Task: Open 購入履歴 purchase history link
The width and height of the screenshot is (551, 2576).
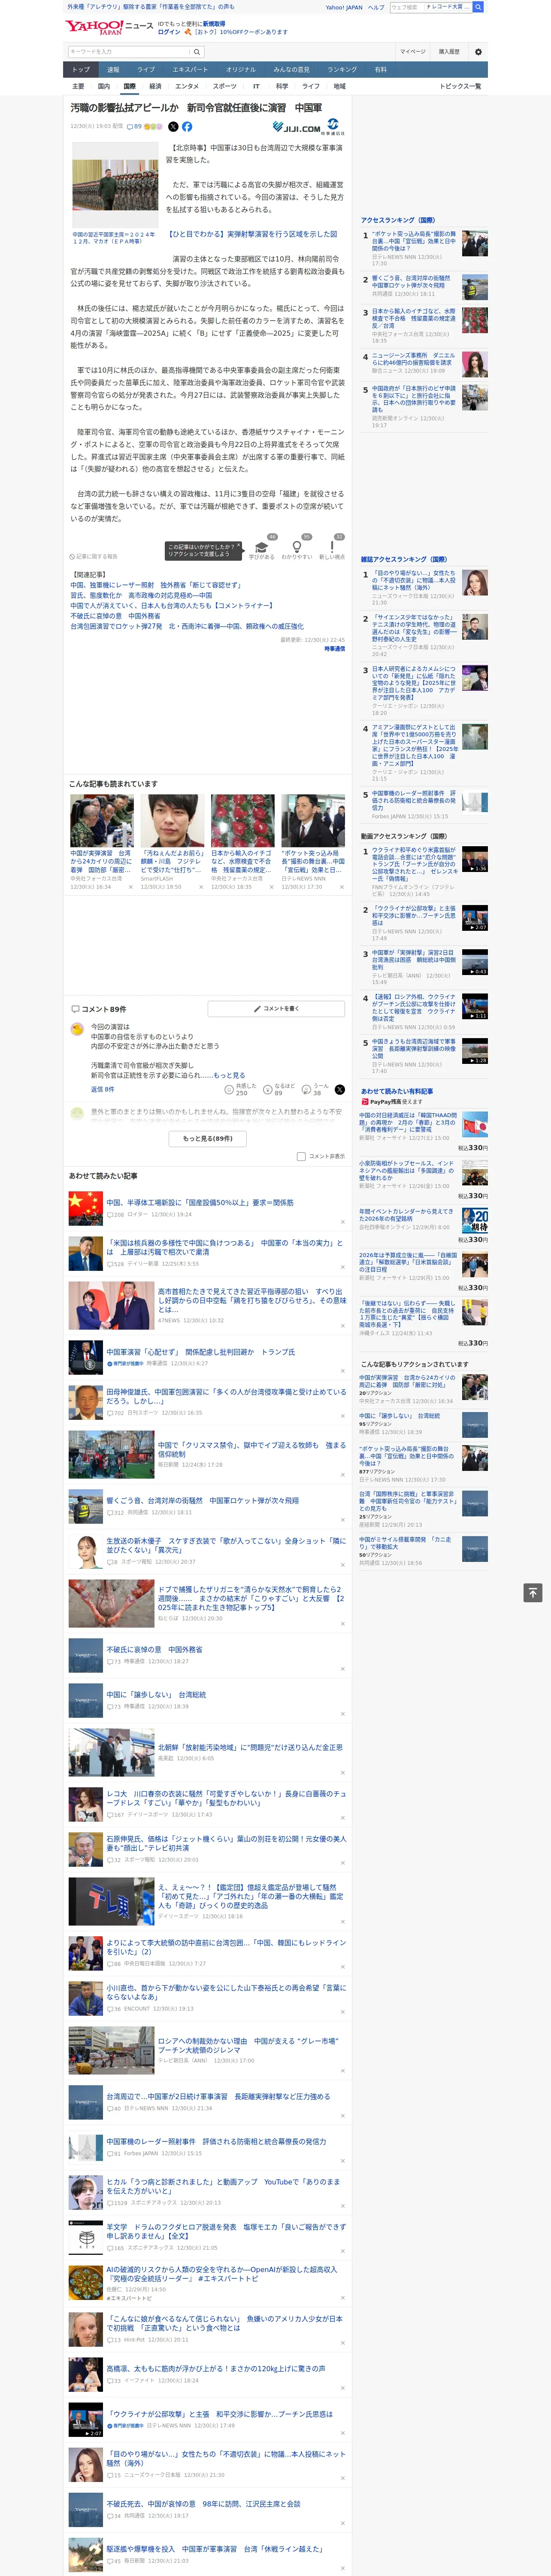Action: point(449,51)
